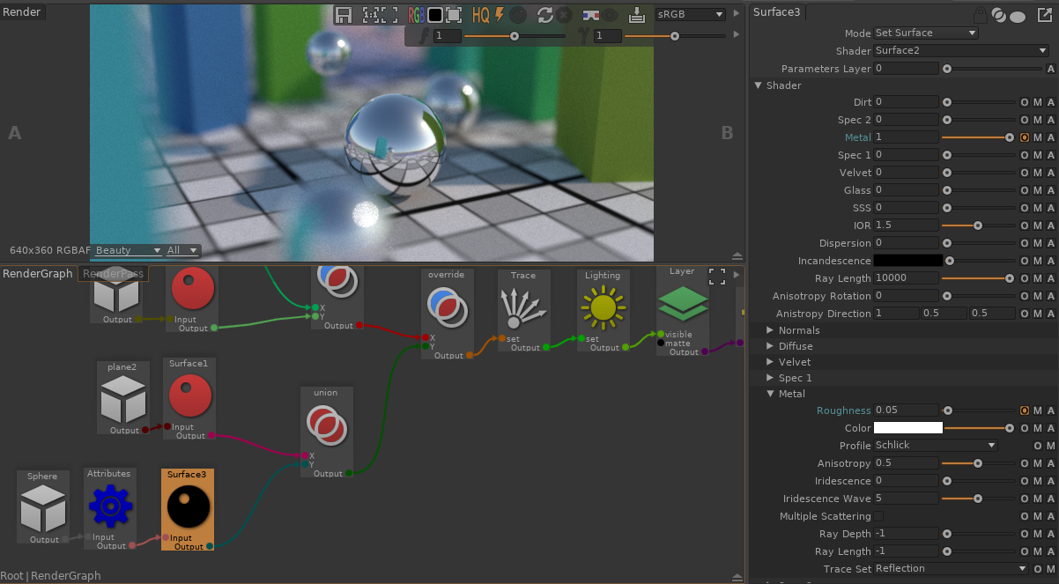Select the Trace node icon
This screenshot has height=584, width=1059.
tap(523, 308)
